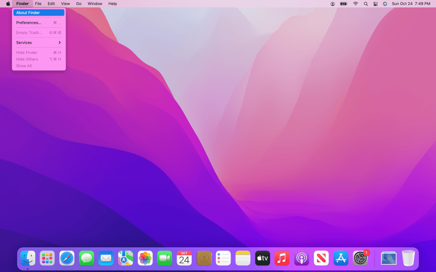This screenshot has width=436, height=272.
Task: Open Safari in the Dock
Action: pos(67,258)
